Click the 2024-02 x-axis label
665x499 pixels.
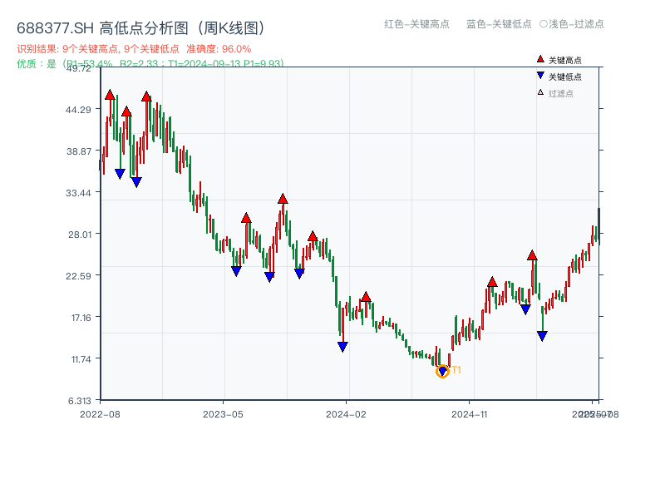(x=346, y=414)
